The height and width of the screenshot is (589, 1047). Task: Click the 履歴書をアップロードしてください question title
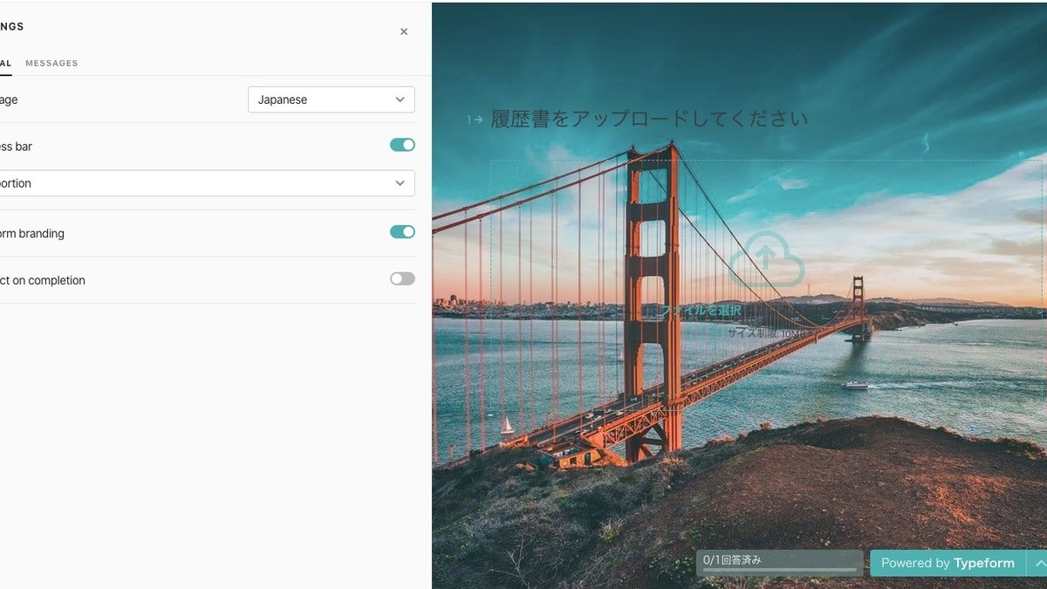[x=648, y=120]
